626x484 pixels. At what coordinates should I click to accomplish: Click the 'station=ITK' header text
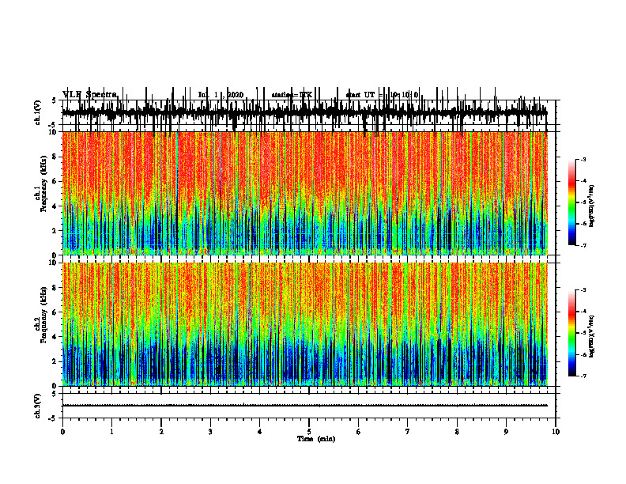[x=292, y=95]
